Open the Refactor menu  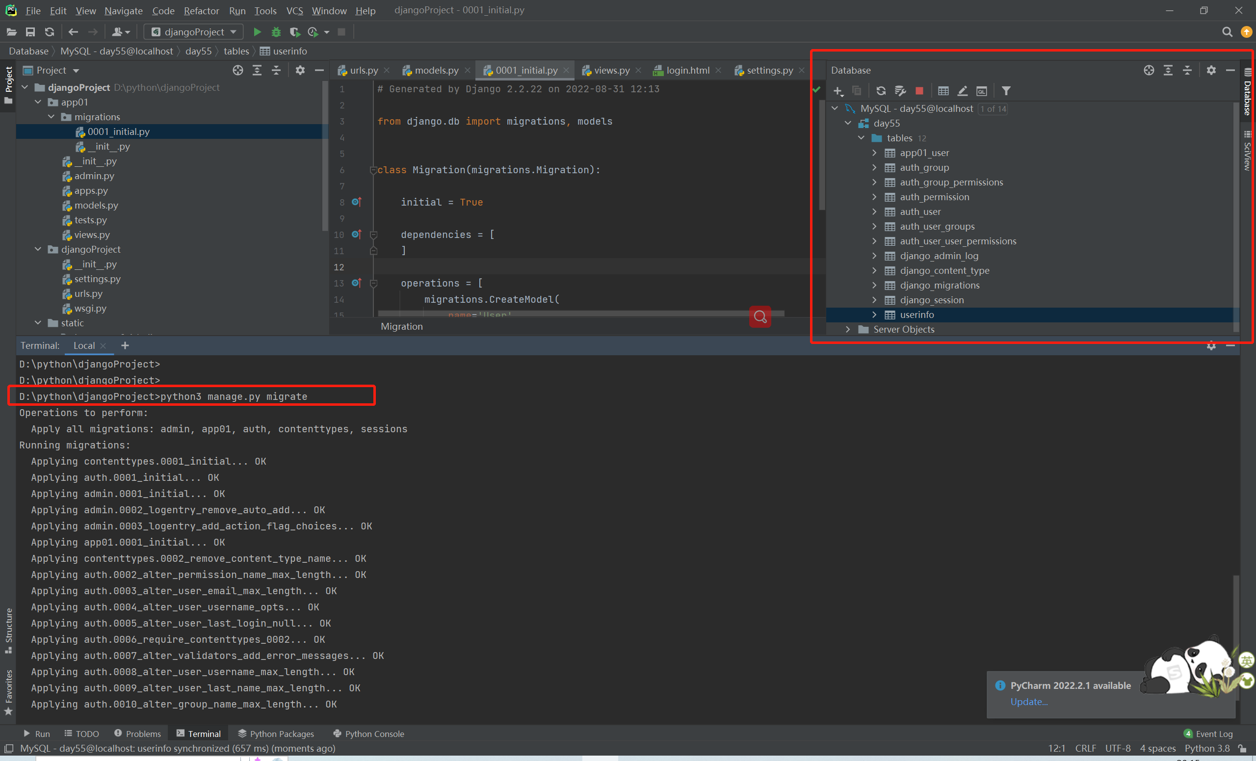pos(201,10)
